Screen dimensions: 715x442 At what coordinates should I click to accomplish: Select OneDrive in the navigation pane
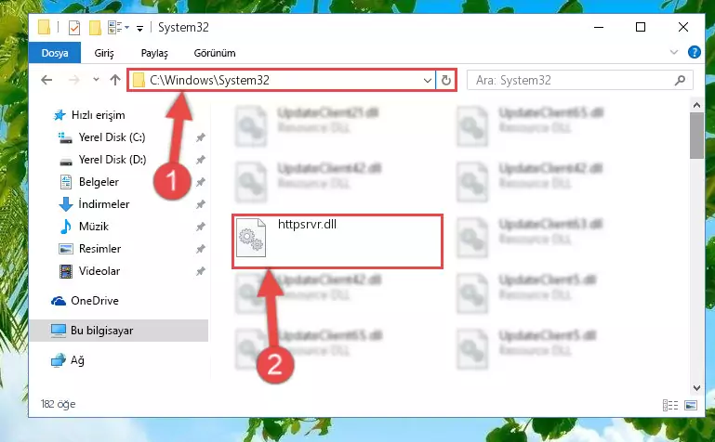point(95,301)
